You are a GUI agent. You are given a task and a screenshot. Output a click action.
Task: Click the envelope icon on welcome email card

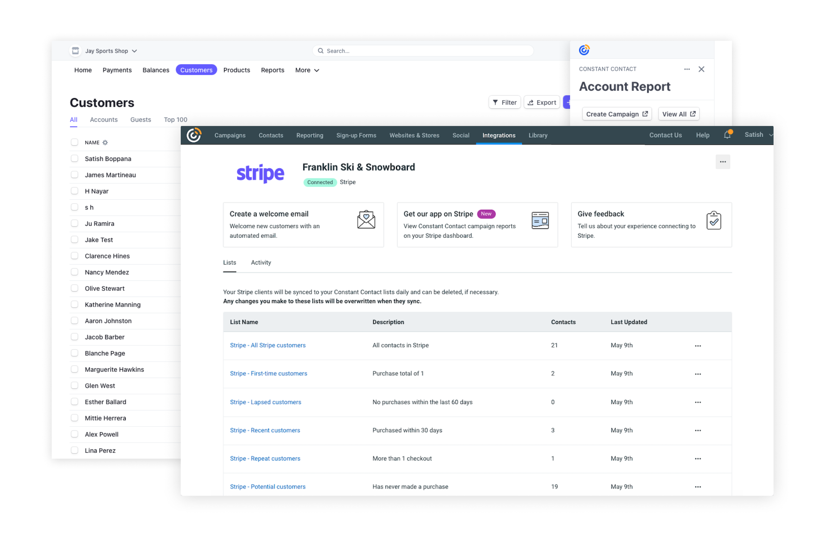(x=366, y=219)
